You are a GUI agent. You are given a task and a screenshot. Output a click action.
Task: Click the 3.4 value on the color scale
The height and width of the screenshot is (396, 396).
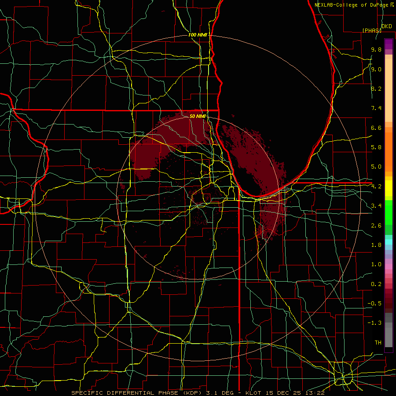click(376, 206)
